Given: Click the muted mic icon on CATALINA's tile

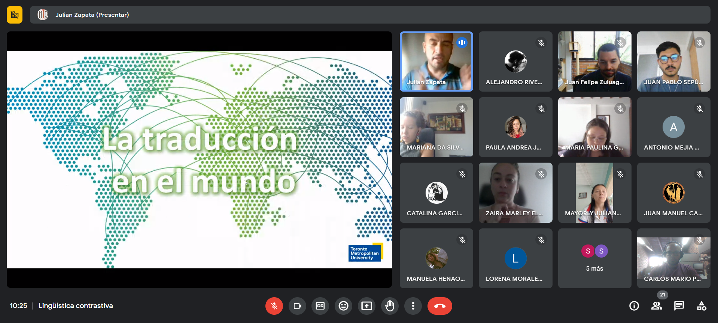Looking at the screenshot, I should 462,174.
